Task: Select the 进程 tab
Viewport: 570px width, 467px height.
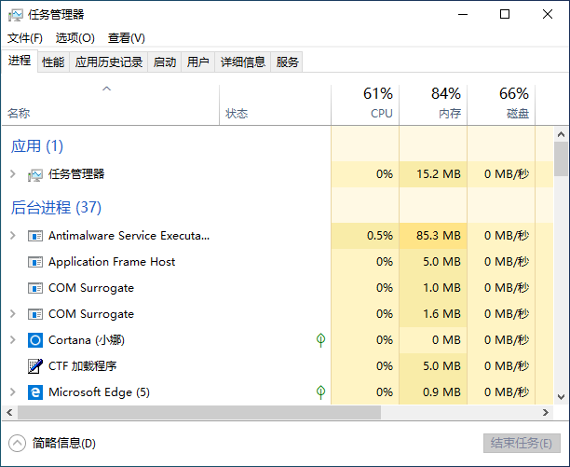Action: pos(20,61)
